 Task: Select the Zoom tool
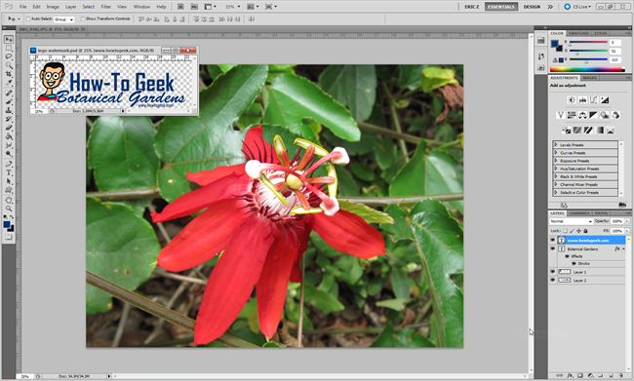(x=9, y=209)
